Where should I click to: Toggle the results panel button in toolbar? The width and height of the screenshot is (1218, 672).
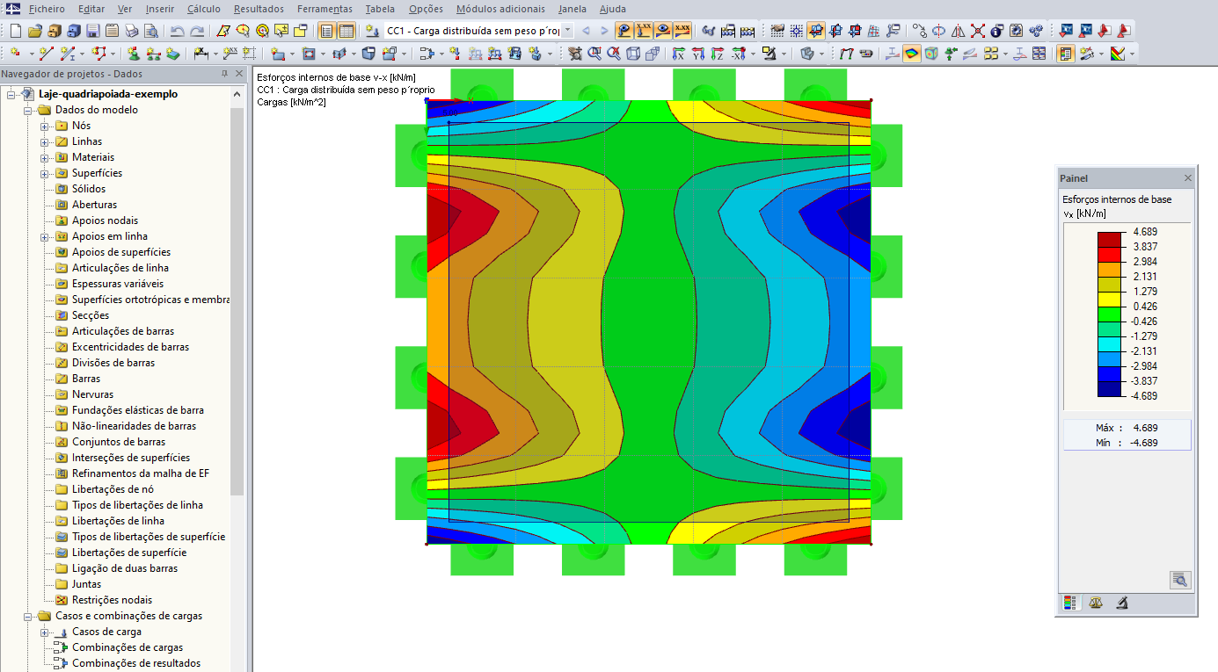pos(1066,54)
